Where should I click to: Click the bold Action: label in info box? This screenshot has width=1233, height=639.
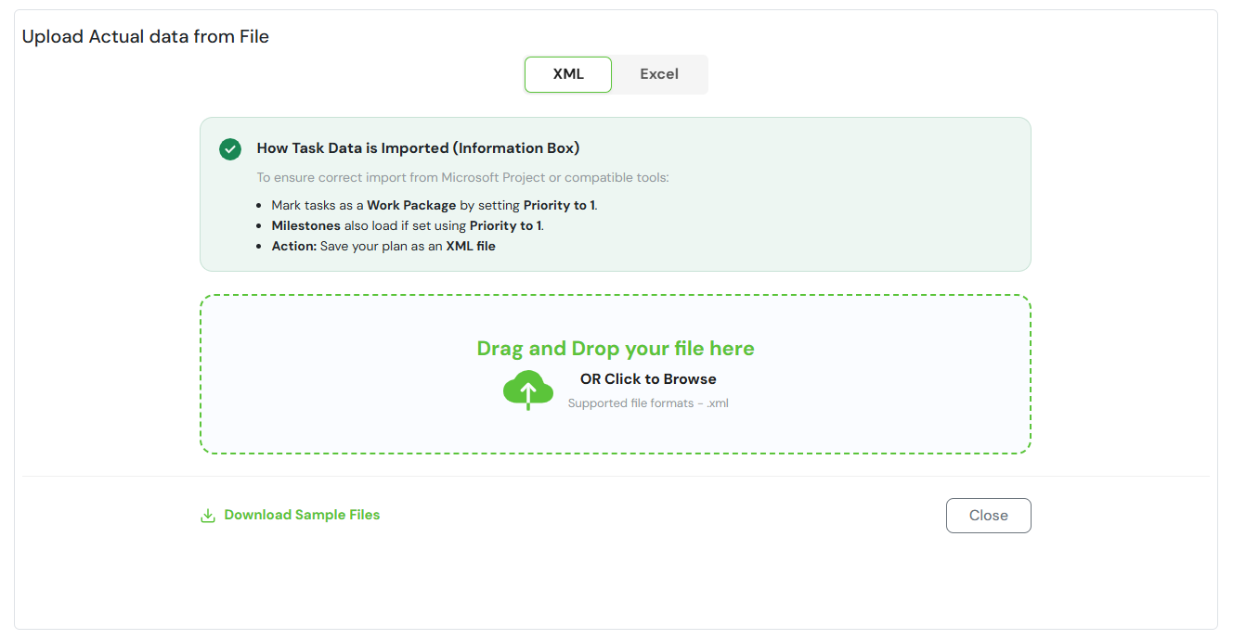293,247
